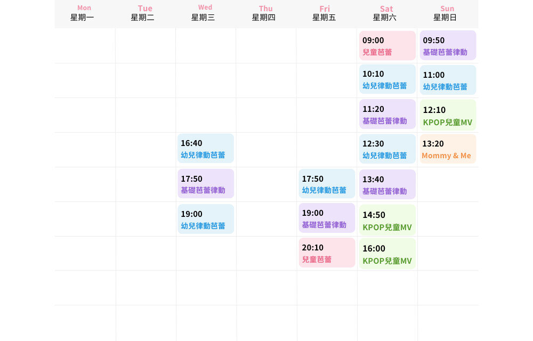
Task: Select the Sunday 13:20 Mommy & Me class
Action: (x=448, y=149)
